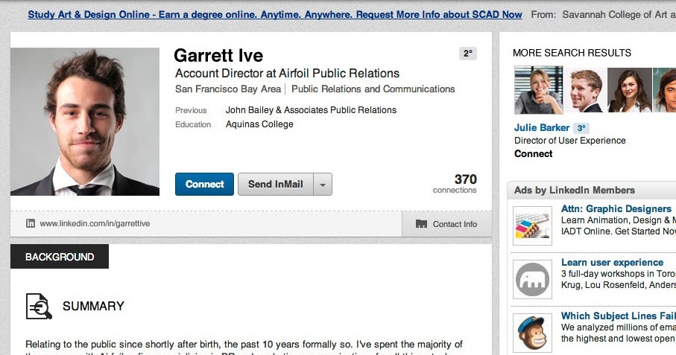Click the 370 connections count
The height and width of the screenshot is (355, 676).
pos(455,184)
